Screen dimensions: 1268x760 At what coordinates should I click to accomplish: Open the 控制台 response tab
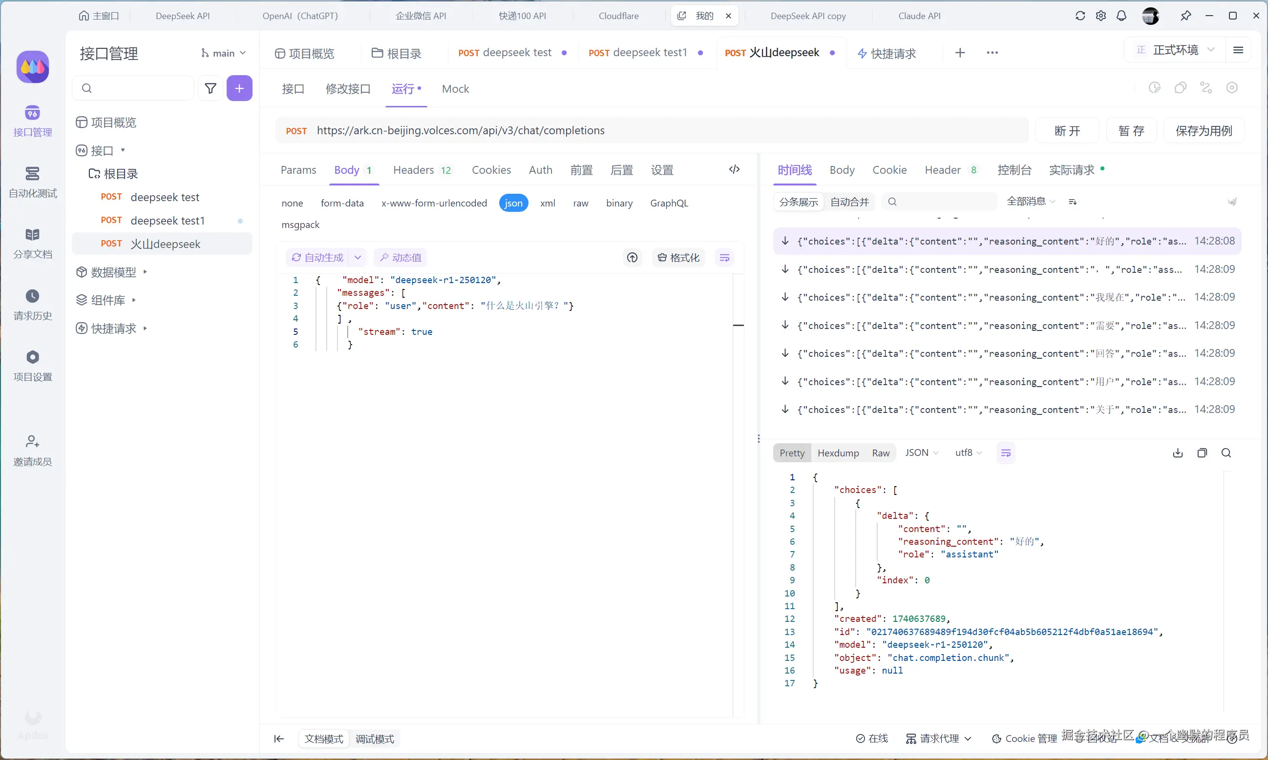coord(1014,170)
